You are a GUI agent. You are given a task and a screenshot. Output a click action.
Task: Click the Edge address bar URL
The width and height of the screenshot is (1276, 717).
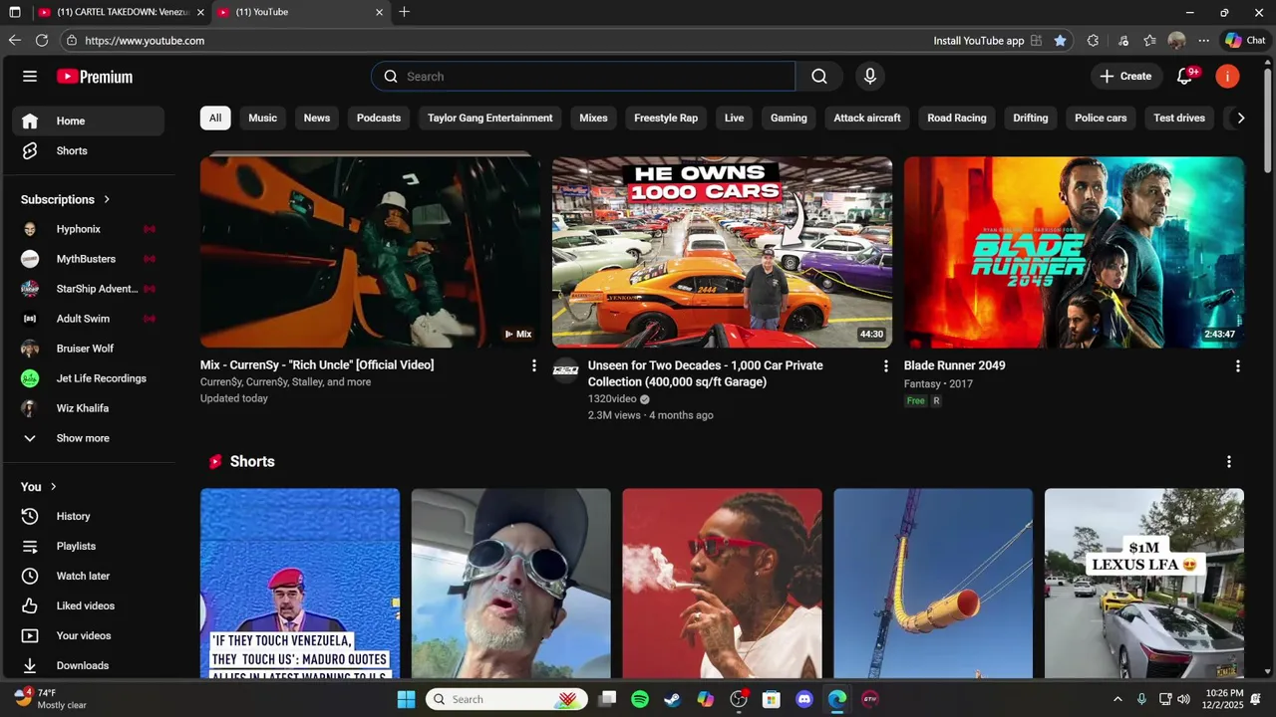(x=145, y=41)
